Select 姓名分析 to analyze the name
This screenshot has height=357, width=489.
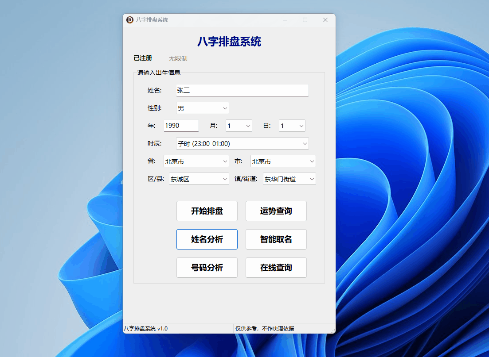point(207,239)
